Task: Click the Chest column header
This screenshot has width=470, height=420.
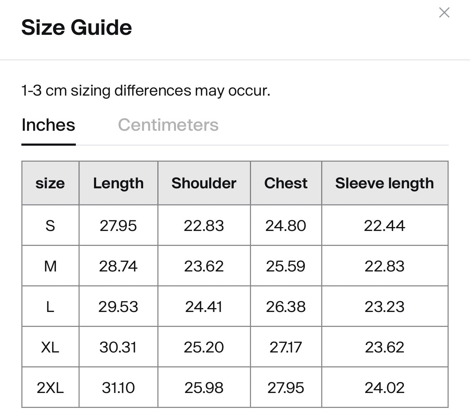Action: pos(286,183)
